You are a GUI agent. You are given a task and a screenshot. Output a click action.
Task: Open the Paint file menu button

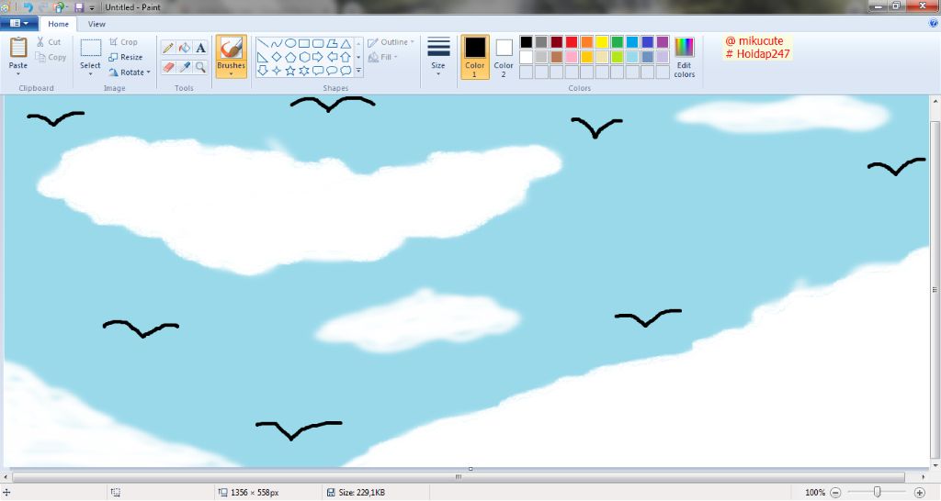[x=19, y=23]
